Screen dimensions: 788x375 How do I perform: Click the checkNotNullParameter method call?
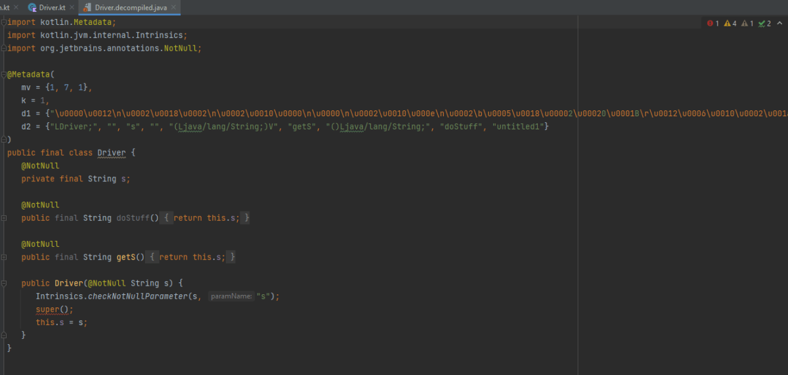137,296
